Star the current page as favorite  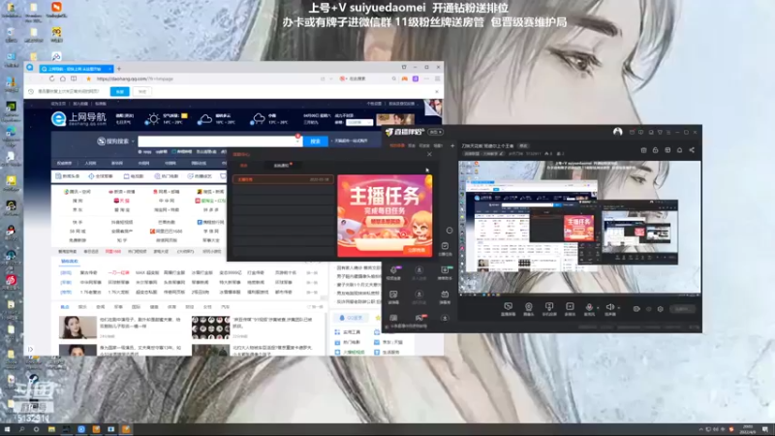pyautogui.click(x=88, y=78)
